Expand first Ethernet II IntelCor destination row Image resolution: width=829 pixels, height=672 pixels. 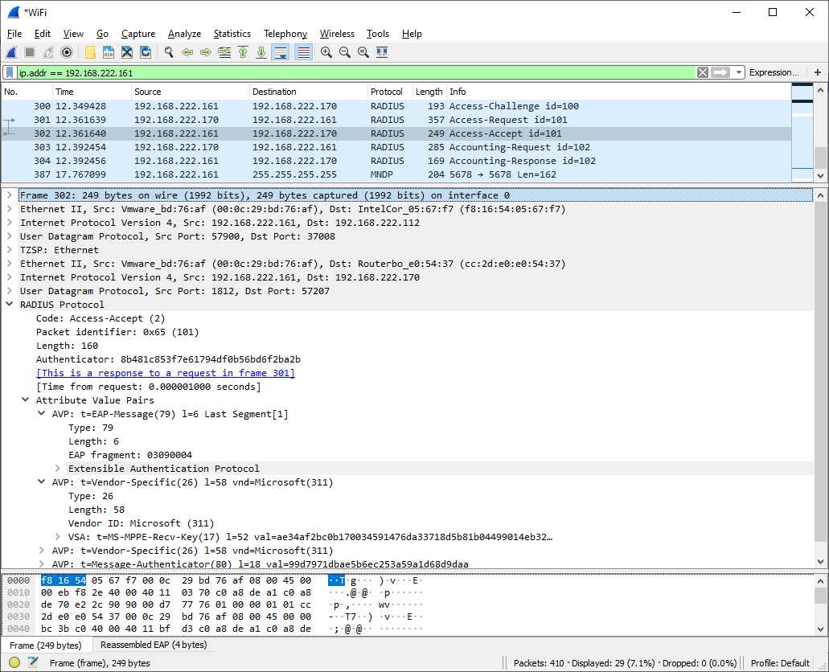pyautogui.click(x=9, y=209)
